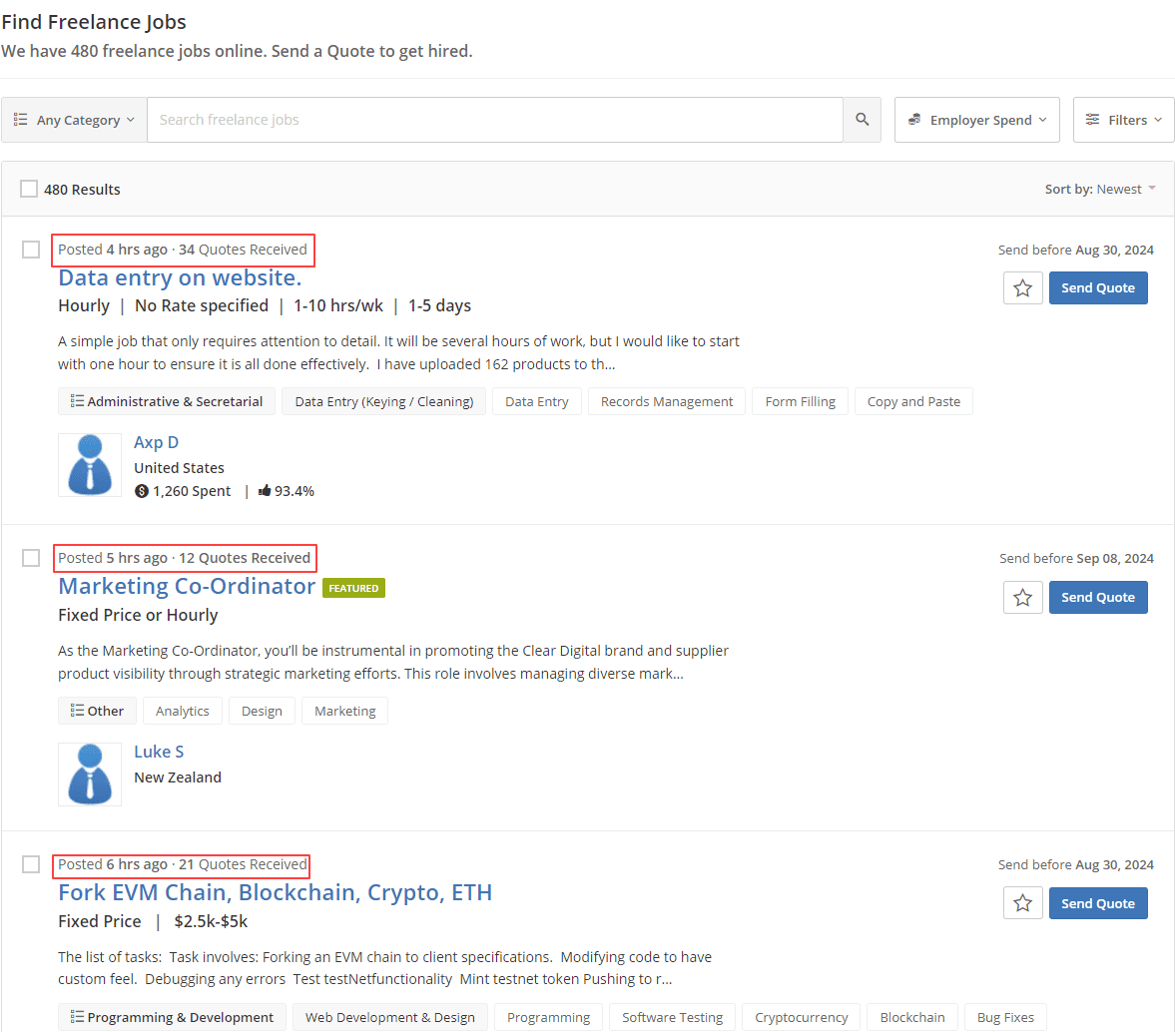This screenshot has width=1175, height=1032.
Task: Click Axp D employer avatar icon
Action: point(90,465)
